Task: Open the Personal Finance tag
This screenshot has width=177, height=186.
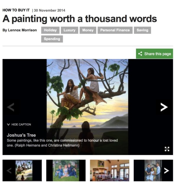Action: [115, 30]
